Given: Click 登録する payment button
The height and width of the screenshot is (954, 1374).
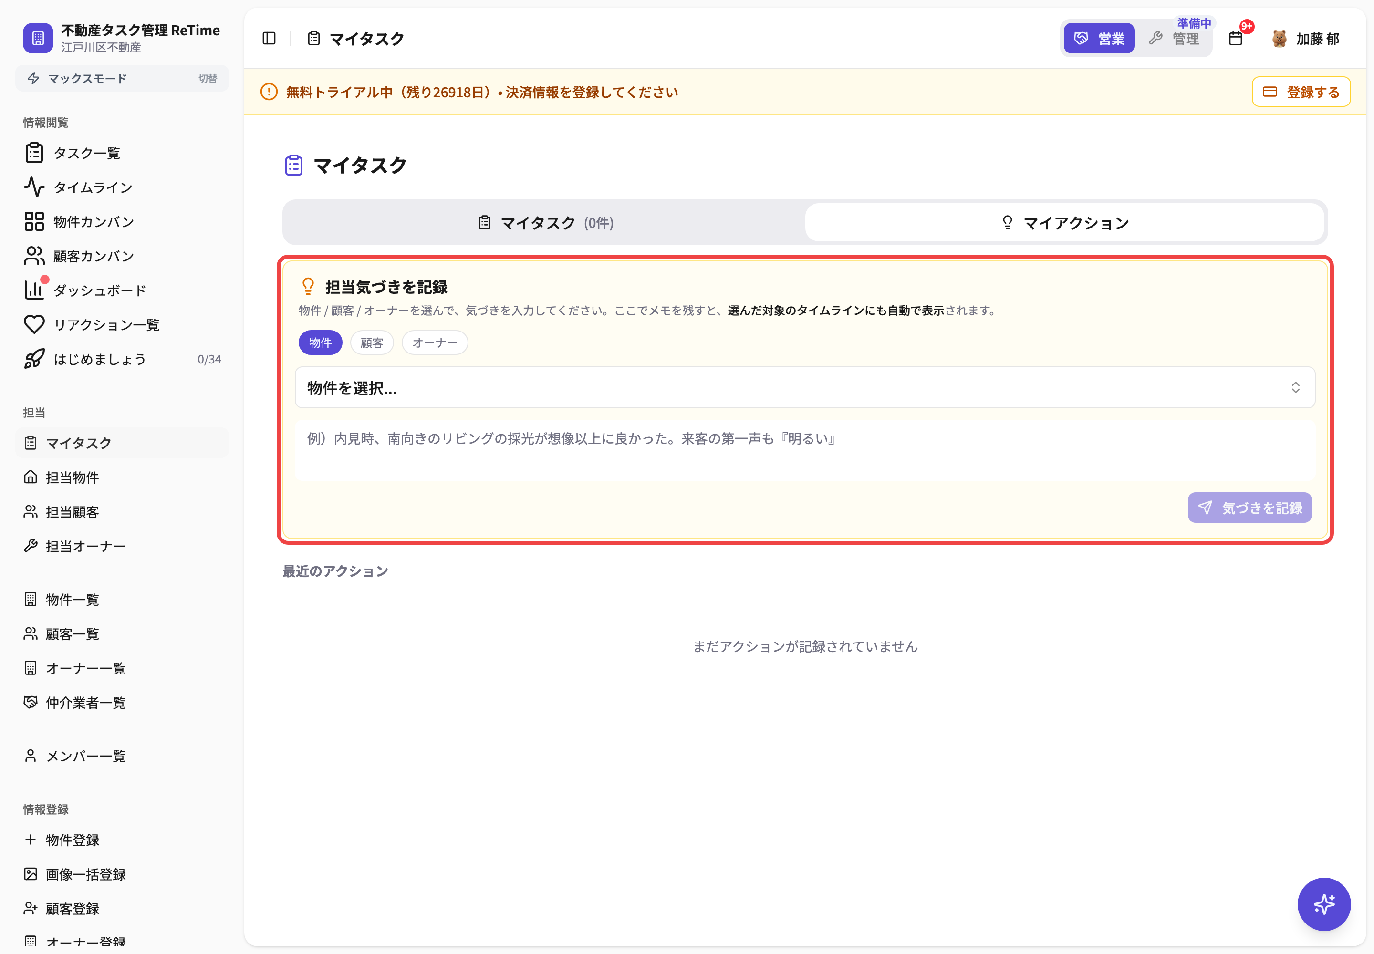Looking at the screenshot, I should pos(1301,92).
